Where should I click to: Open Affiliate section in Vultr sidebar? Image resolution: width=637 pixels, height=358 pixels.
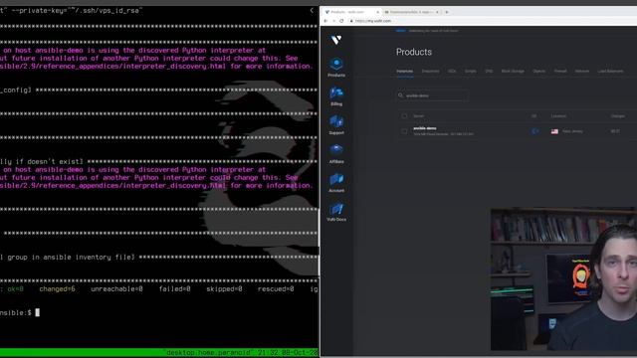click(x=336, y=154)
